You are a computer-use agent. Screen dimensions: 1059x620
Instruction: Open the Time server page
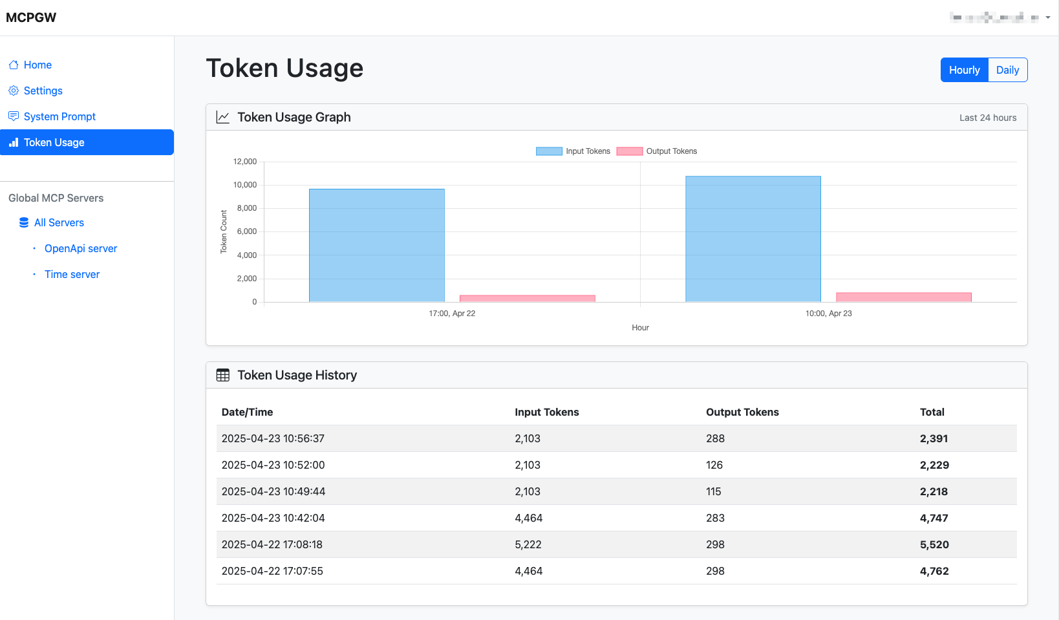(72, 274)
